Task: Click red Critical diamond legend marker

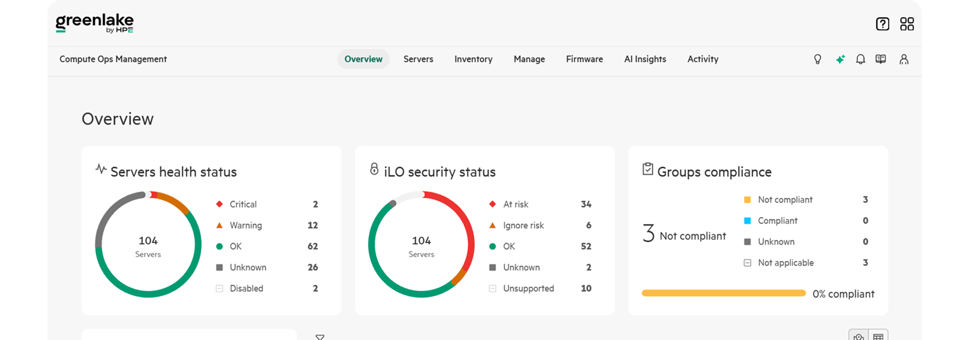Action: pyautogui.click(x=219, y=204)
